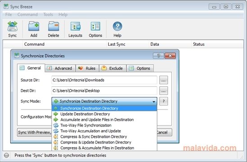
Task: Browse for Source Dir with ellipsis button
Action: coord(163,80)
